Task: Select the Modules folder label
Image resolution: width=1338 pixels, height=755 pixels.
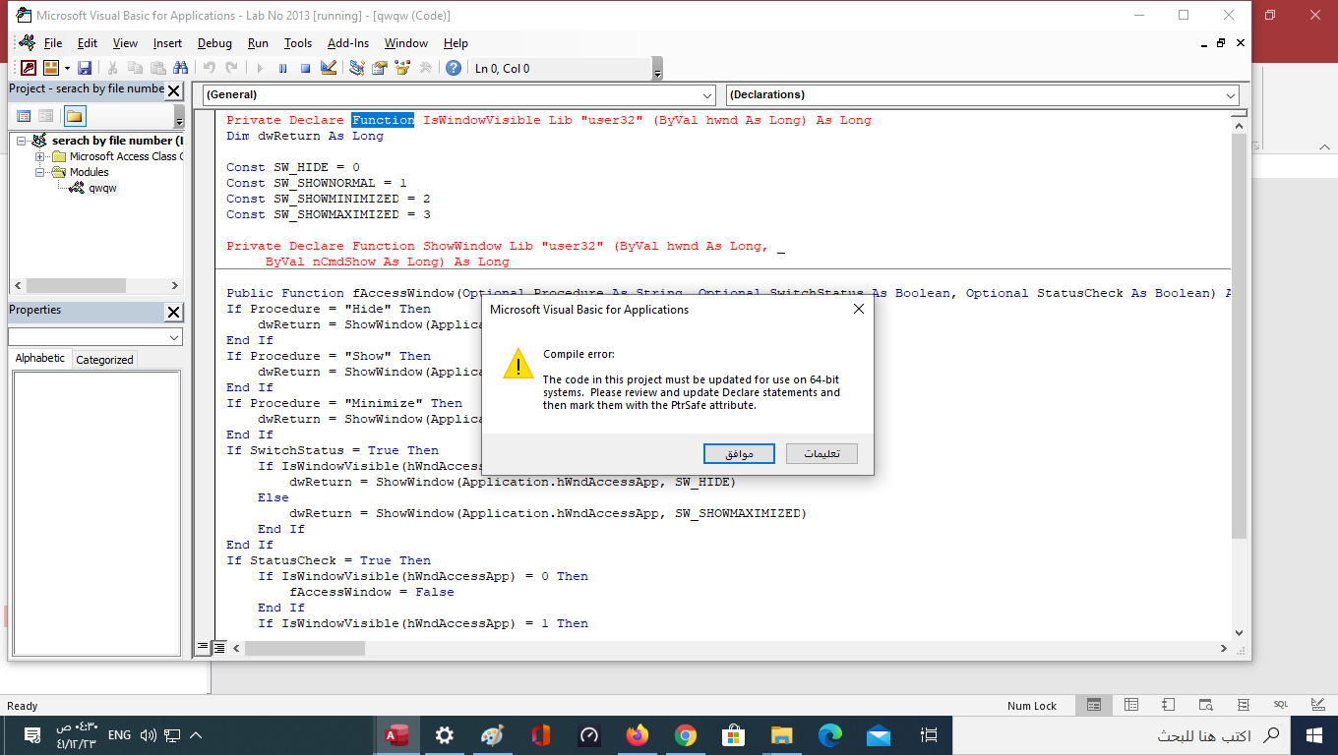Action: (x=90, y=172)
